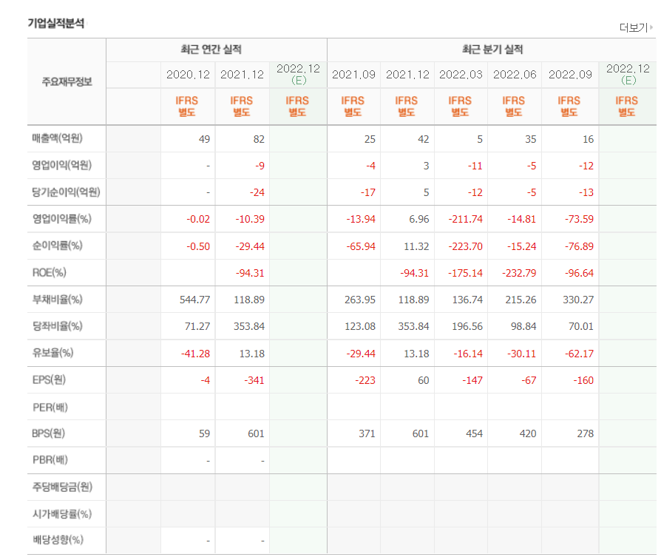Click operating profit value -11
661x557 pixels.
point(475,166)
